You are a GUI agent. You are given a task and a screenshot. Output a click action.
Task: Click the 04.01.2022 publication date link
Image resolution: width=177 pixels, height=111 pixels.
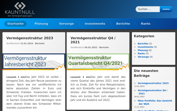pos(91,47)
